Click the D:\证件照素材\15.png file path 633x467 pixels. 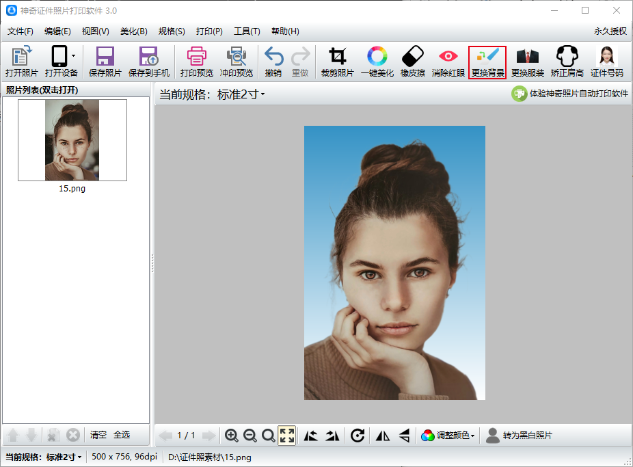point(210,457)
